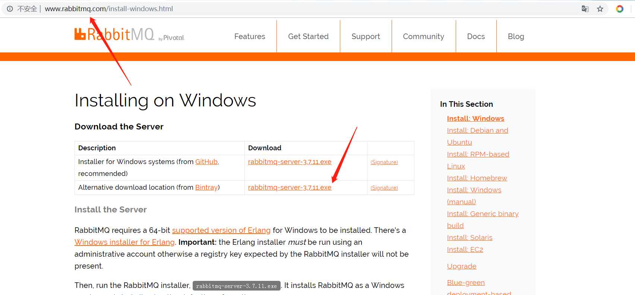Click the In This Section heading

466,104
